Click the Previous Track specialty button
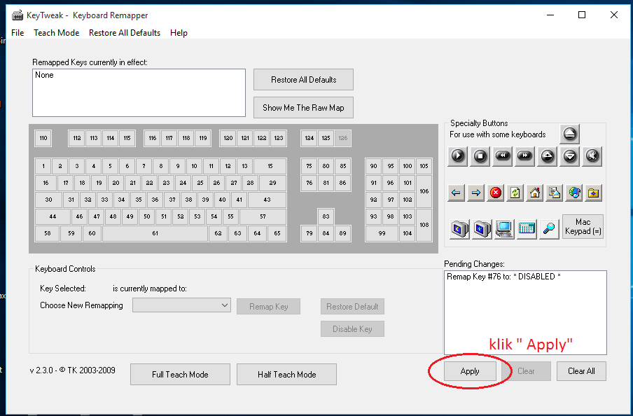633x416 pixels. [503, 156]
